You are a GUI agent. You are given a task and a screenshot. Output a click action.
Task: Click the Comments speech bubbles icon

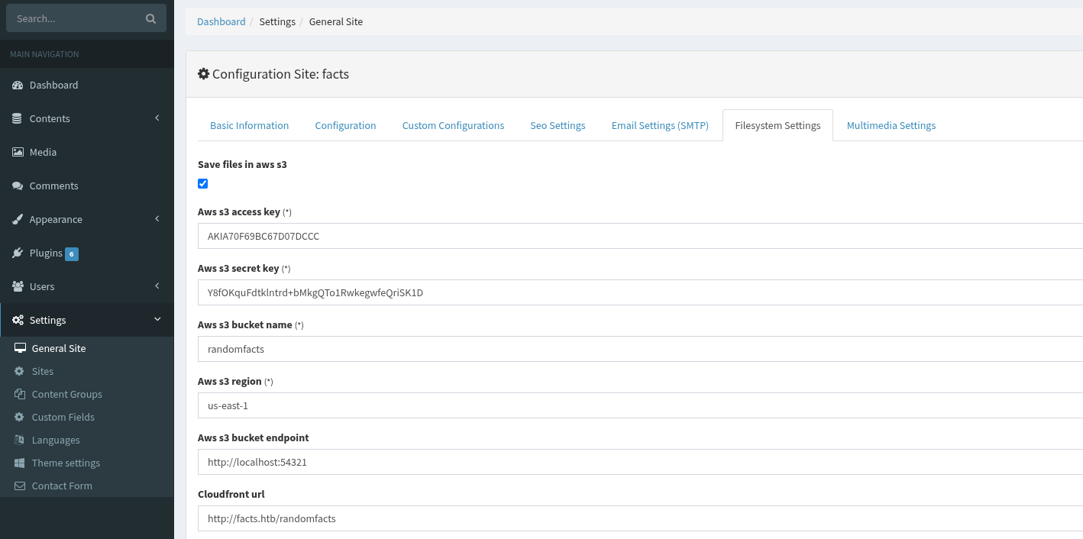[18, 186]
